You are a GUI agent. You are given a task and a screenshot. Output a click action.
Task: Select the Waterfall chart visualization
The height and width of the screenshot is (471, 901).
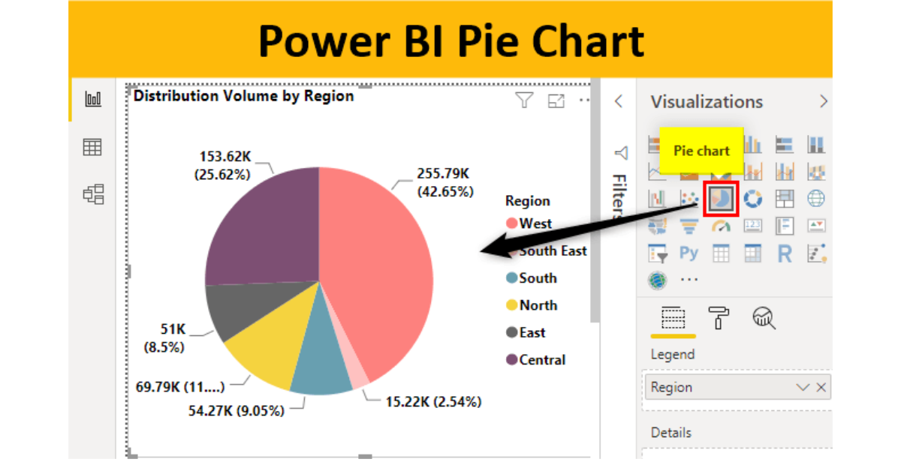(656, 198)
